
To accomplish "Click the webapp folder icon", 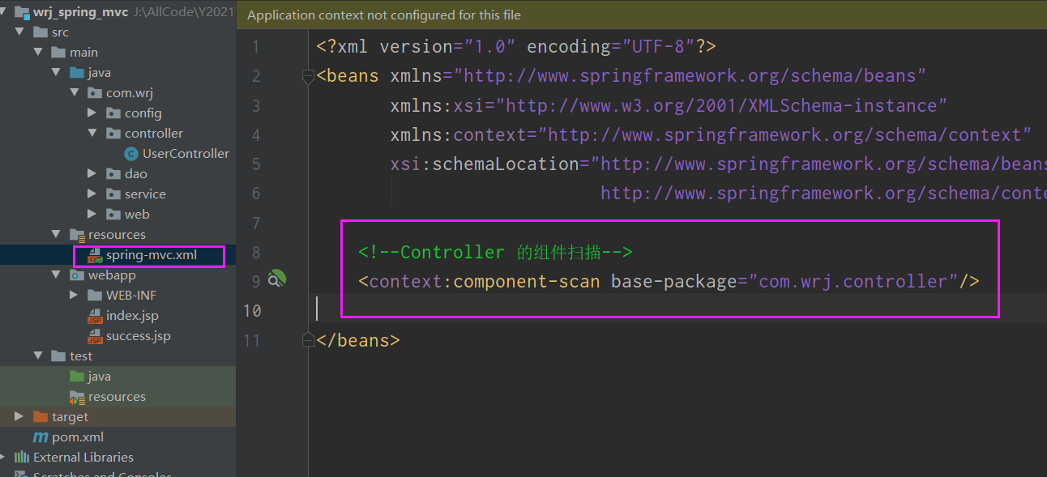I will [x=77, y=275].
